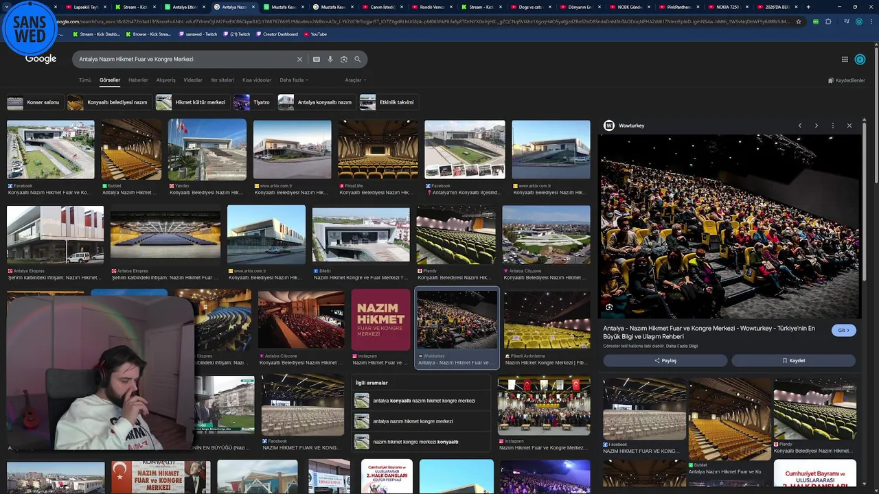Switch to Yer siteleri tab
The image size is (879, 494).
(222, 80)
